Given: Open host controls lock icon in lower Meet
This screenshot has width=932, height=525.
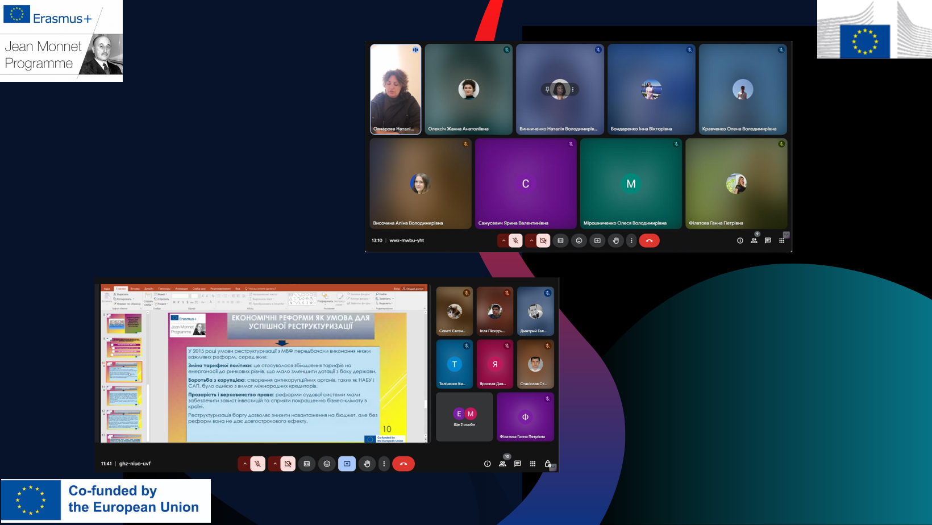Looking at the screenshot, I should coord(548,464).
